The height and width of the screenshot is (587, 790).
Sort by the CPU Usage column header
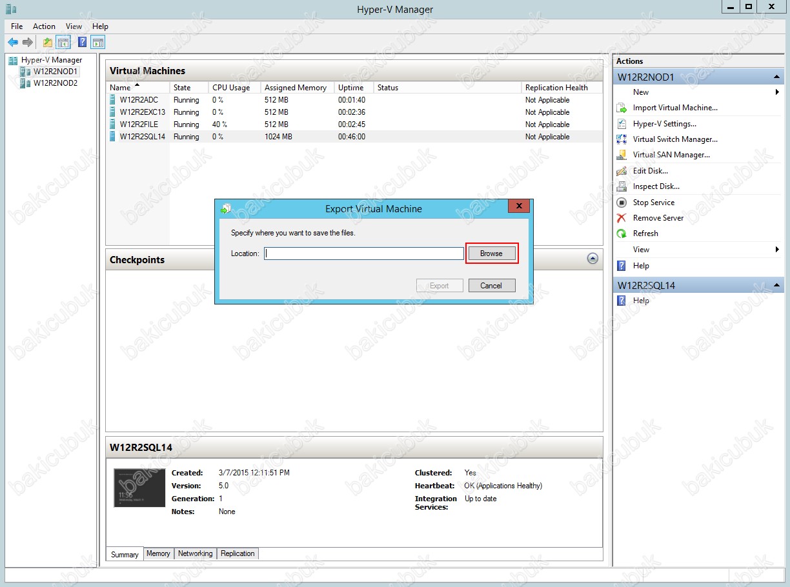click(234, 88)
